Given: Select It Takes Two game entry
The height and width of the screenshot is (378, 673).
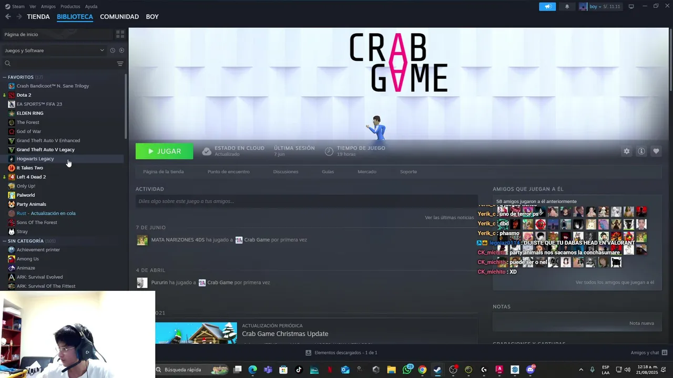Looking at the screenshot, I should (29, 168).
